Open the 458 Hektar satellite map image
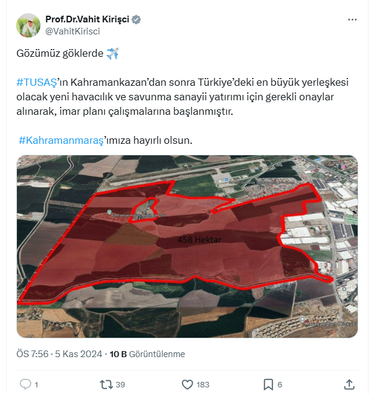Image resolution: width=377 pixels, height=394 pixels. [187, 247]
